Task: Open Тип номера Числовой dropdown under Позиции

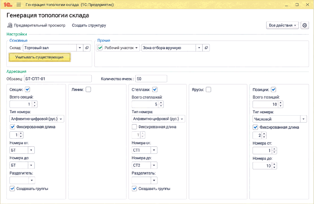Action: click(304, 119)
